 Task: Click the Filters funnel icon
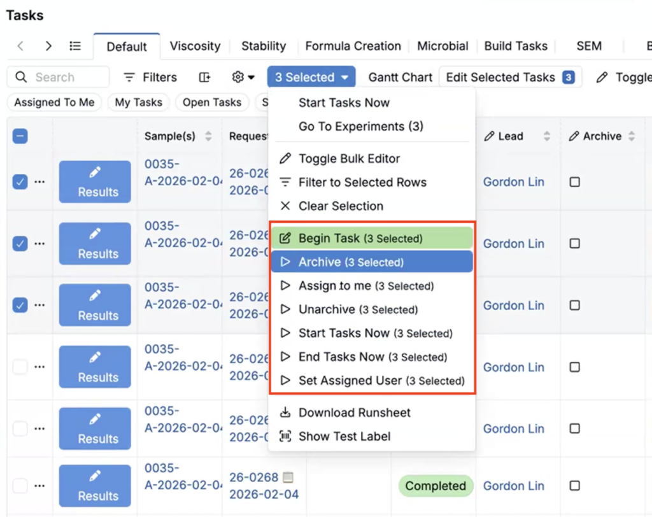129,78
